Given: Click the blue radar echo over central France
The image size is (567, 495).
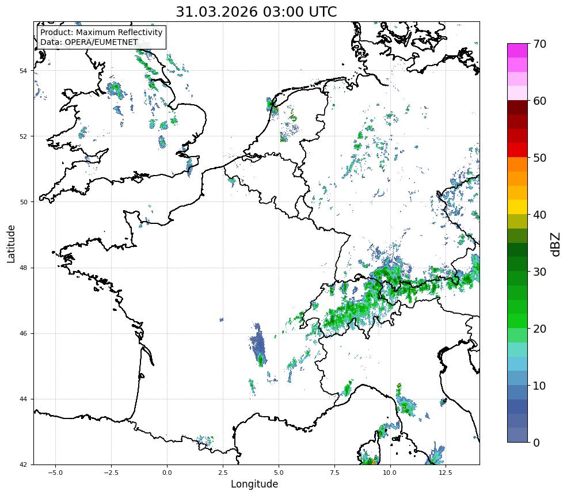Looking at the screenshot, I should tap(258, 345).
